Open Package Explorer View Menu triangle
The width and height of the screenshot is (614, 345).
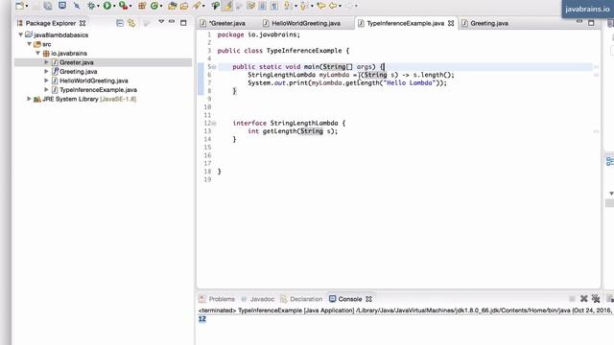161,22
